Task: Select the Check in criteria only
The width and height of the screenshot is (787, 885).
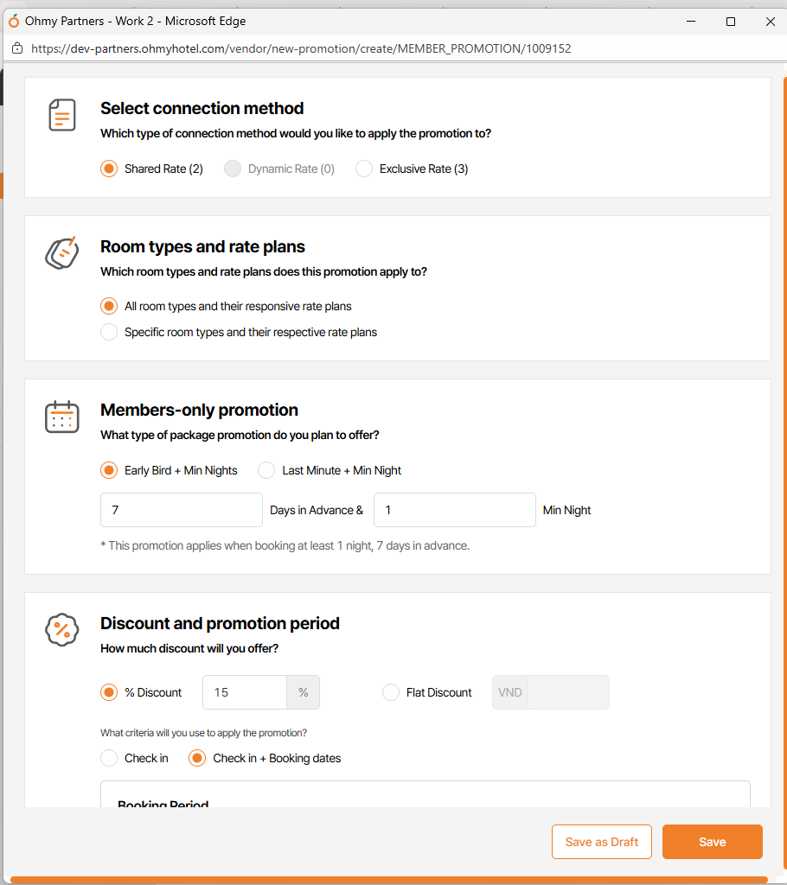Action: pos(109,758)
